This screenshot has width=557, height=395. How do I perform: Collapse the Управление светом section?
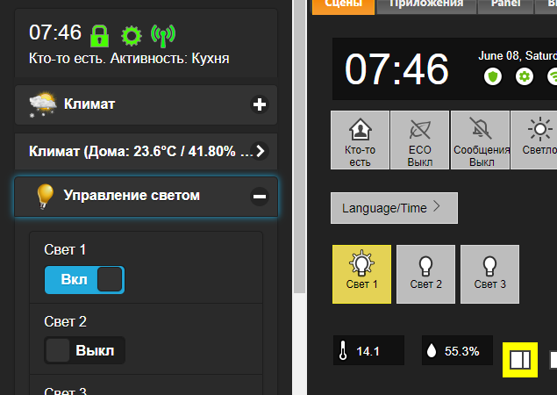tap(260, 197)
